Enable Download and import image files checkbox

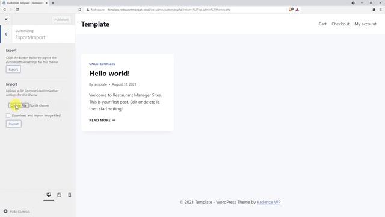(8, 115)
